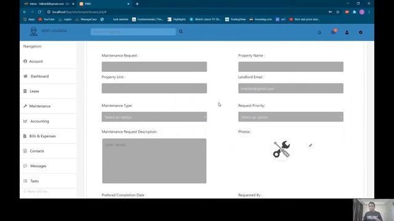Open the Investing.com bookmark
The width and height of the screenshot is (394, 221).
(x=260, y=19)
